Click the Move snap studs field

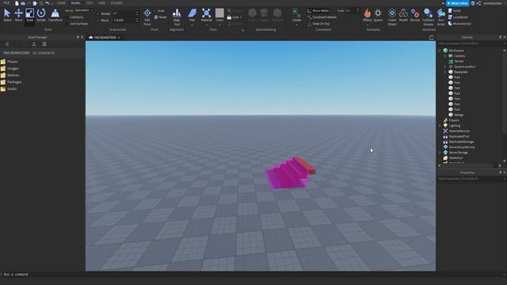tap(124, 21)
